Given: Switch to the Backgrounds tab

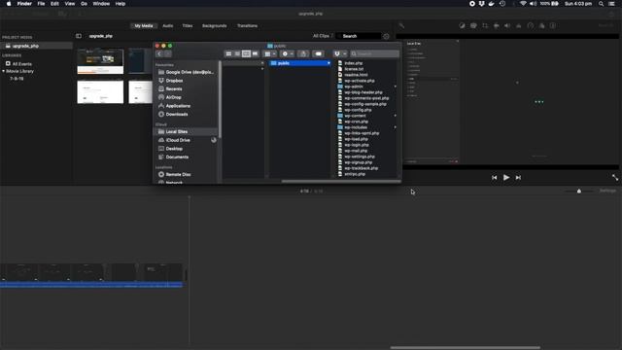Looking at the screenshot, I should point(214,26).
